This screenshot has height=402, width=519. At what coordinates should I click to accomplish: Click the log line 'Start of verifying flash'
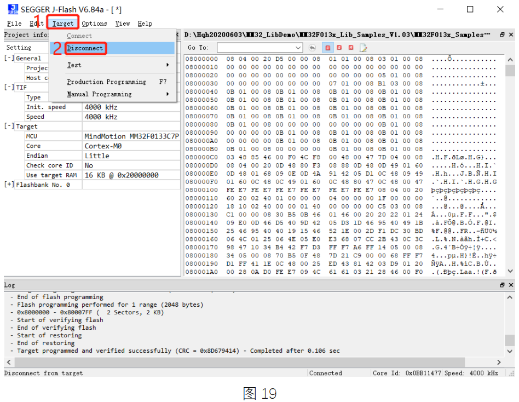60,320
